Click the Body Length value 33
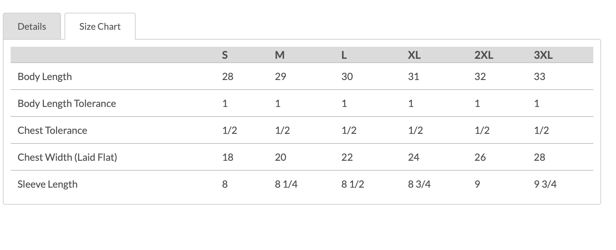The width and height of the screenshot is (616, 250). click(539, 76)
